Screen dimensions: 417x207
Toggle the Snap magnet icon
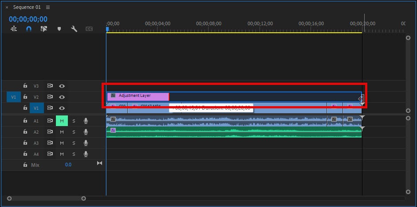coord(29,29)
